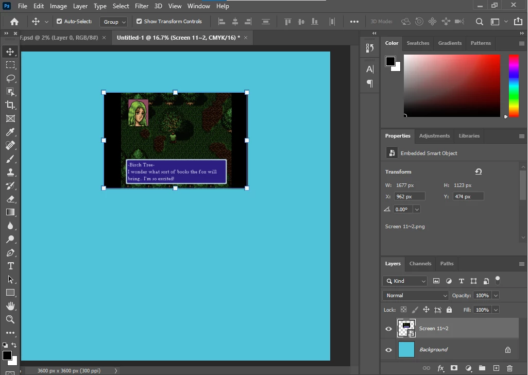Select the Eraser tool
This screenshot has height=375, width=528.
10,199
